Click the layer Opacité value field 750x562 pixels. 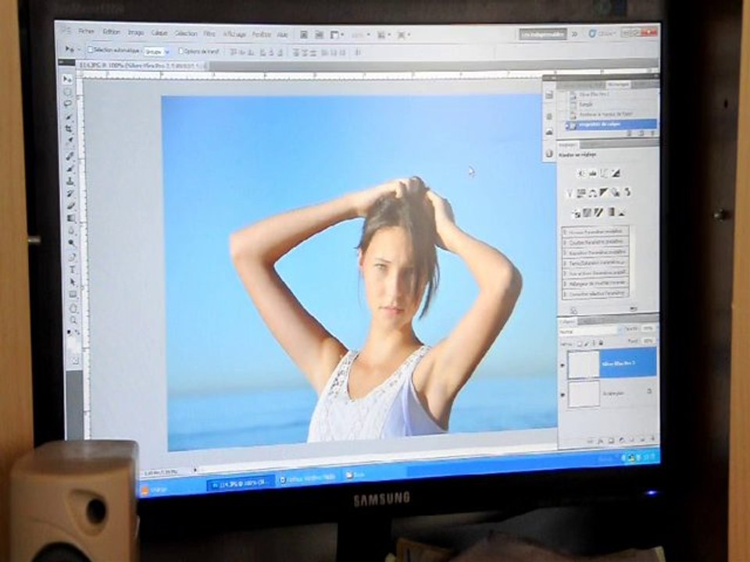648,329
